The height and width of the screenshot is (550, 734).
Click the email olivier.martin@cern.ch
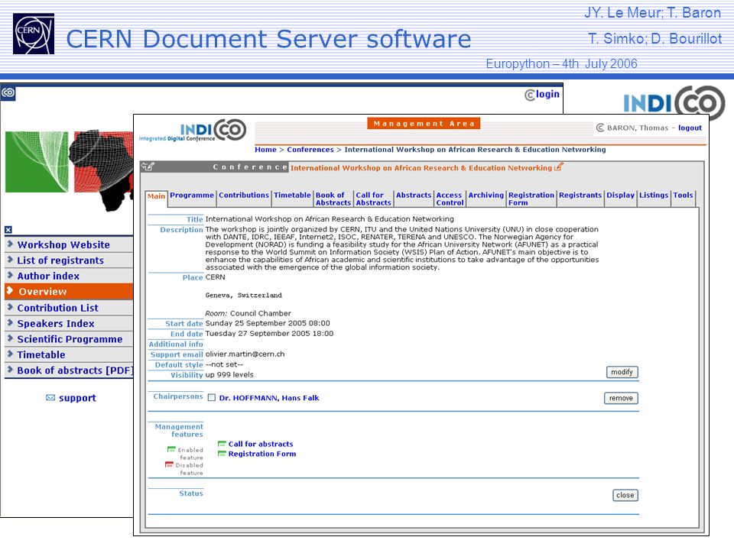tap(245, 354)
